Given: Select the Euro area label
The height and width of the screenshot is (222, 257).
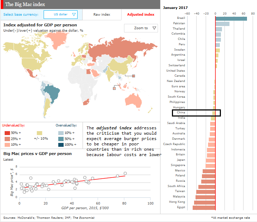Looking at the screenshot, I should [x=178, y=86].
